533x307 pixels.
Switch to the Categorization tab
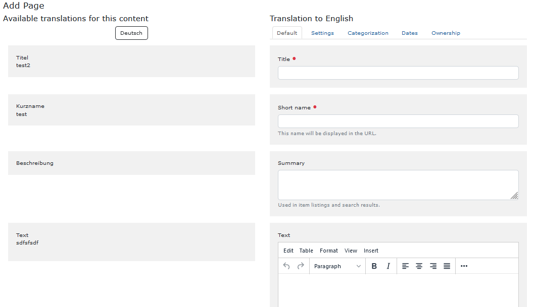[368, 33]
